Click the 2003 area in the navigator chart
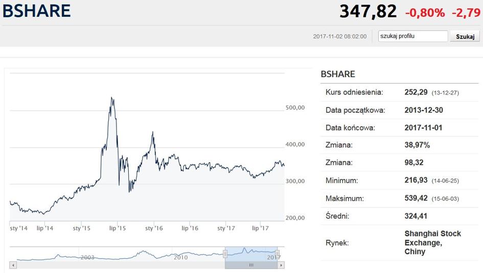Image resolution: width=483 pixels, height=273 pixels. [87, 257]
